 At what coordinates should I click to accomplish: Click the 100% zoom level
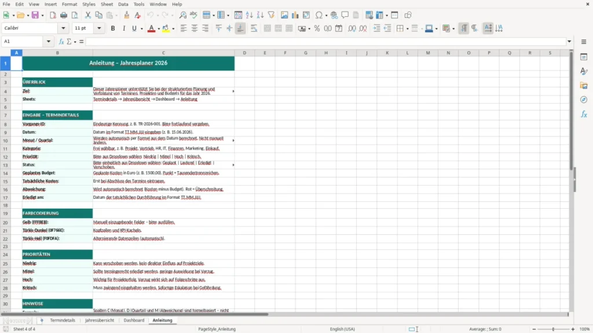[585, 329]
